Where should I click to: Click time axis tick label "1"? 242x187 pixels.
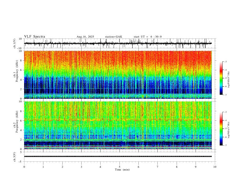click(43, 167)
